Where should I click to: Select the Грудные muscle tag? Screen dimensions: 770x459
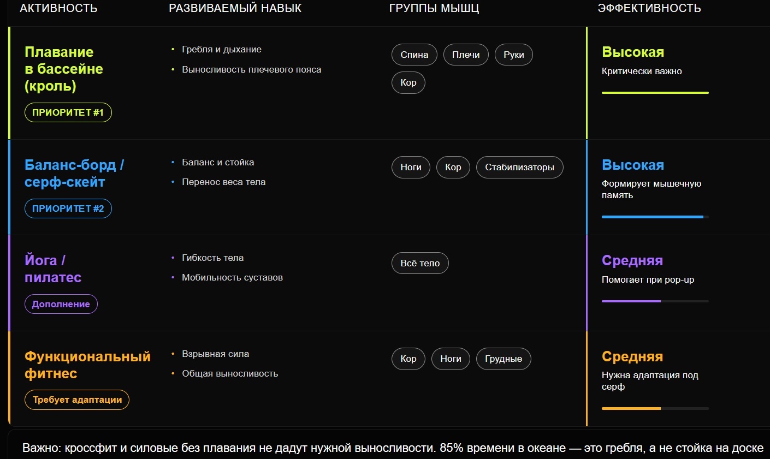504,359
